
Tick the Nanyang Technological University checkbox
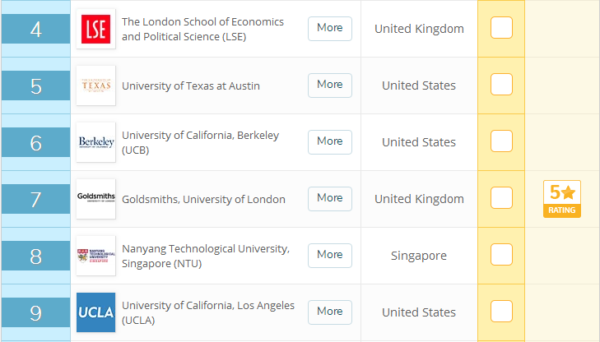[501, 255]
